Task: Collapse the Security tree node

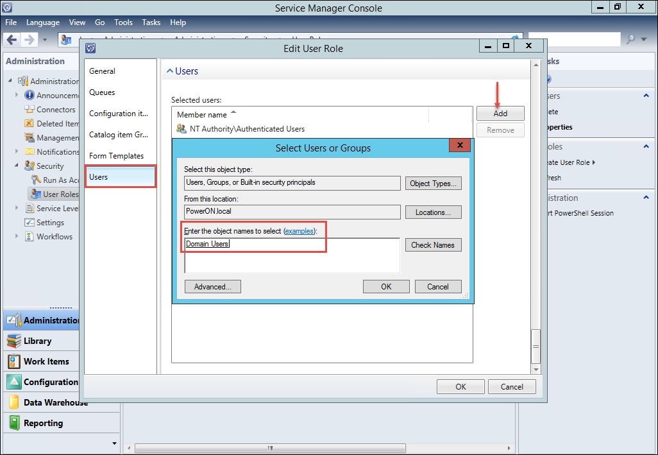Action: (x=17, y=166)
